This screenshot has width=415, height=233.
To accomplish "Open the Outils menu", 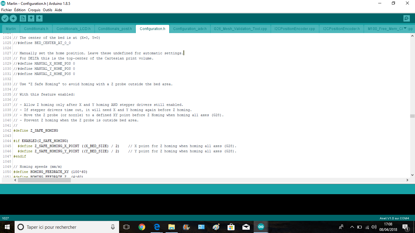I will coord(47,10).
